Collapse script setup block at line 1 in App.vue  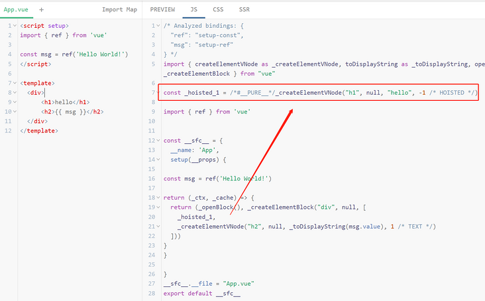15,26
